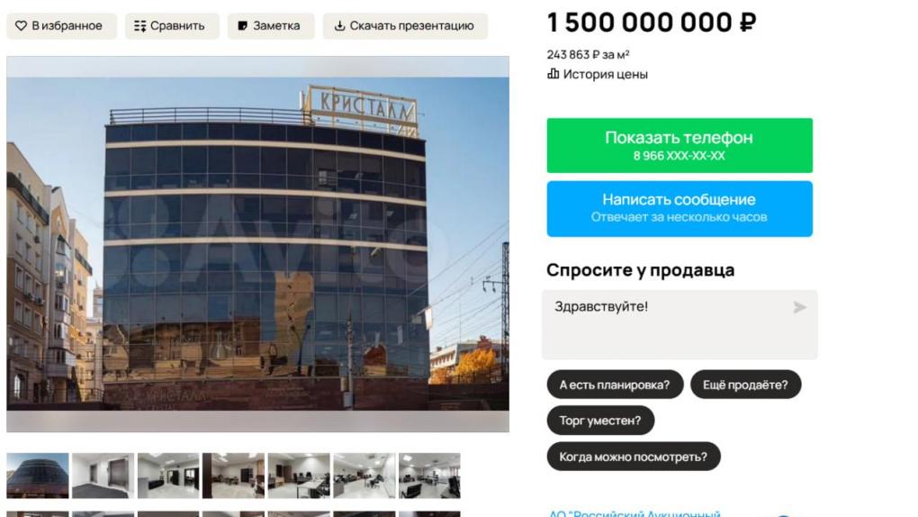
Task: Open the main Кристалл building photo
Action: (257, 244)
